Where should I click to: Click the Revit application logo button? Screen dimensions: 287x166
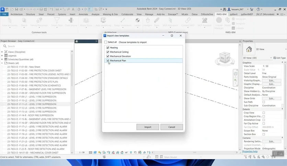tap(2, 9)
